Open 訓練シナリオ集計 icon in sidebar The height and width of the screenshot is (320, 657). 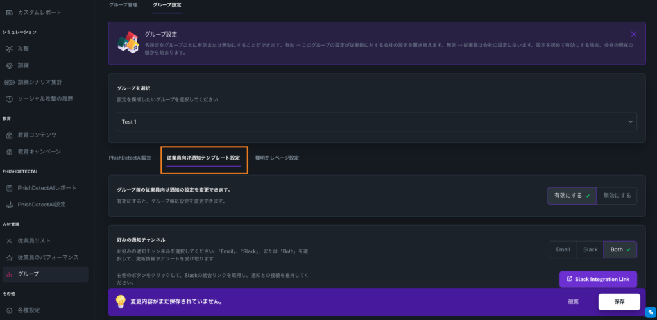[x=9, y=82]
